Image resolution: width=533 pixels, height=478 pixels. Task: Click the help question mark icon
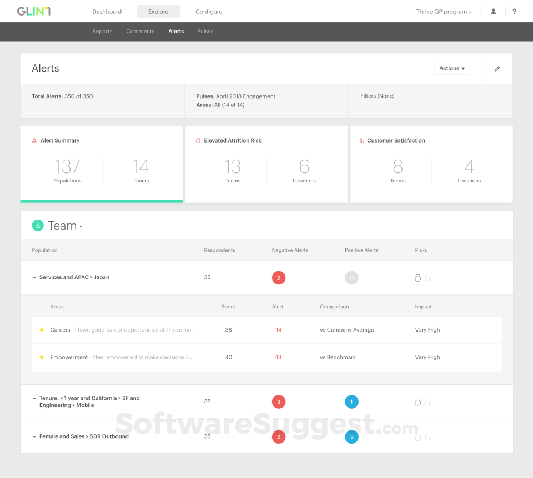tap(514, 12)
